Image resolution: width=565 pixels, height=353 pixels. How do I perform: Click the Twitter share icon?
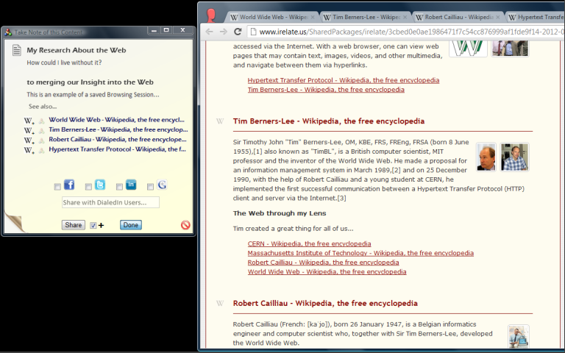pos(100,185)
